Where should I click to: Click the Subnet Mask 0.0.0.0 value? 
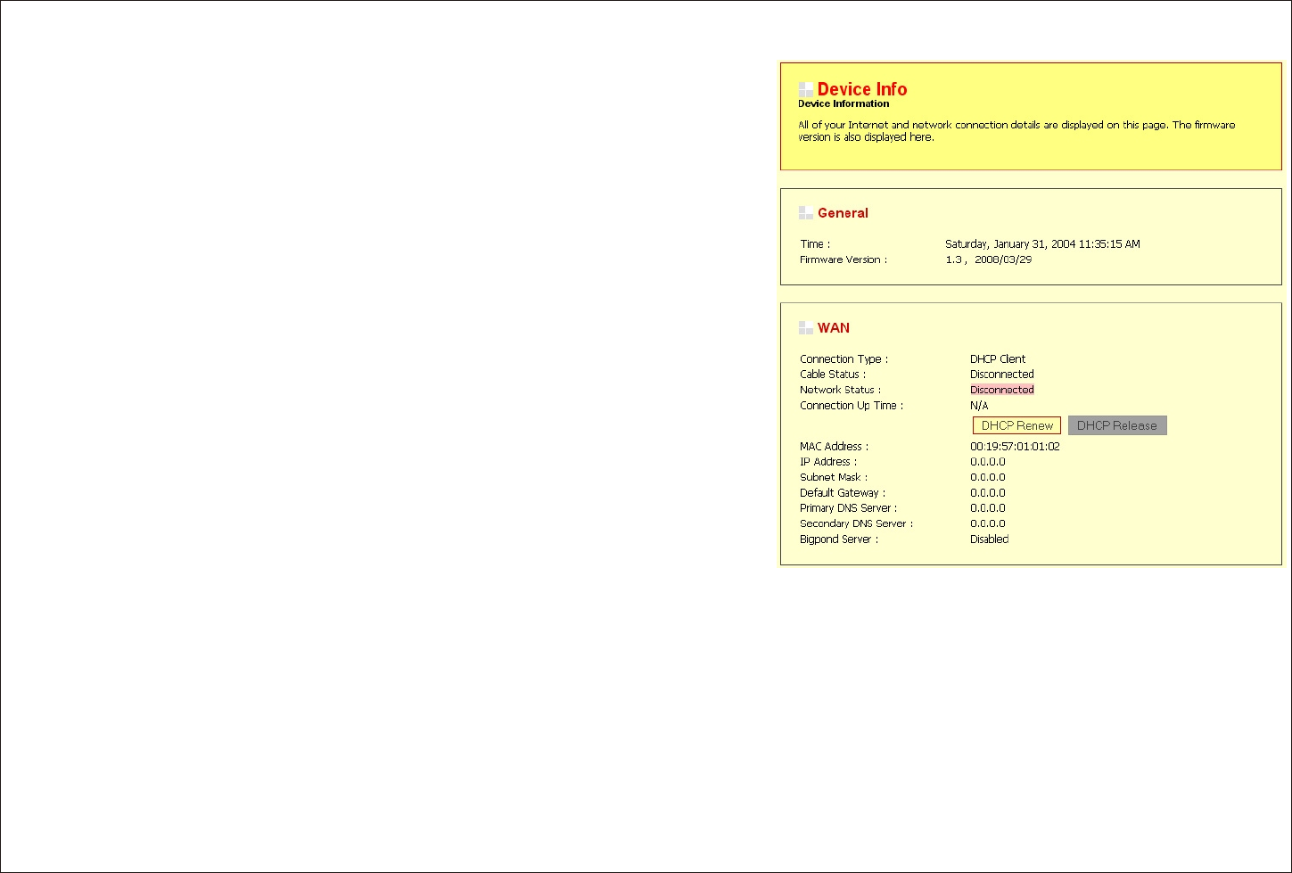click(988, 477)
